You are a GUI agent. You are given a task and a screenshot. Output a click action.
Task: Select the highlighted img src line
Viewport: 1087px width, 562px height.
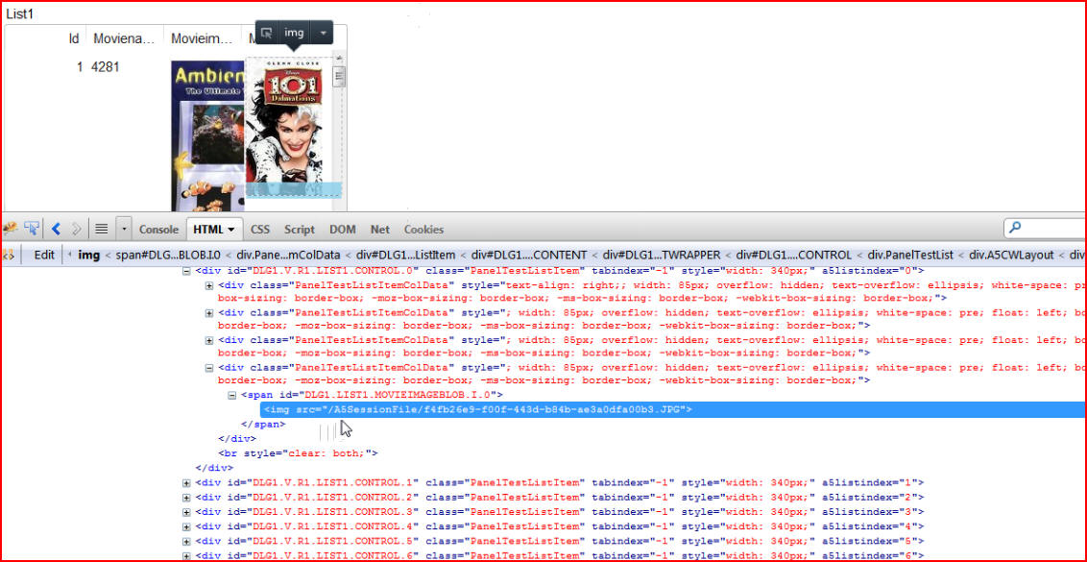click(x=672, y=410)
